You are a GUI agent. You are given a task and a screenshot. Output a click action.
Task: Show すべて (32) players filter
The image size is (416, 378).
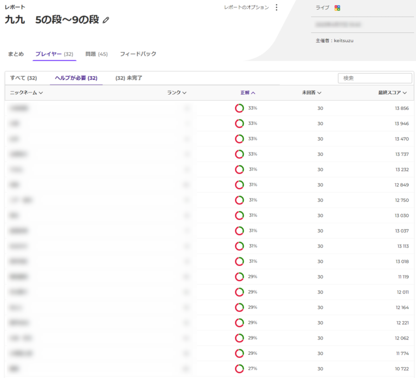(x=23, y=78)
